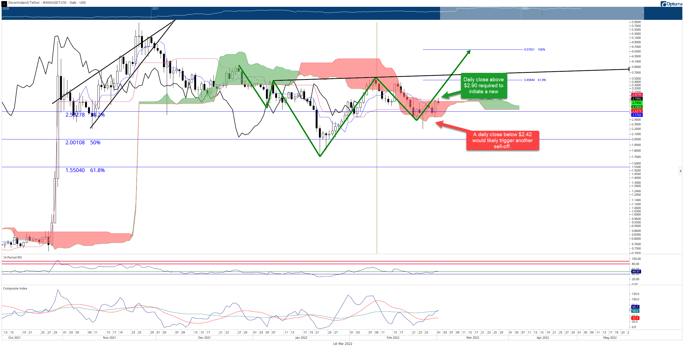Click Mar 2022 on the date axis
The image size is (684, 349).
point(473,338)
